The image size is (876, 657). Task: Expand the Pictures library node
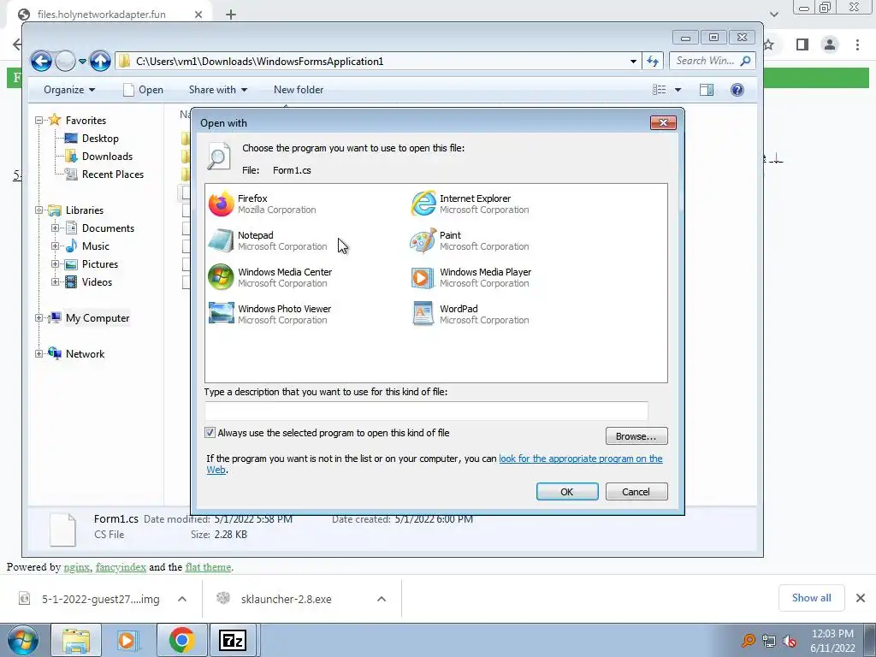[55, 263]
